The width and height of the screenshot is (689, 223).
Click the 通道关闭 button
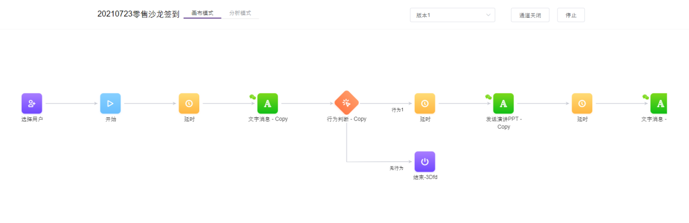[x=530, y=15]
